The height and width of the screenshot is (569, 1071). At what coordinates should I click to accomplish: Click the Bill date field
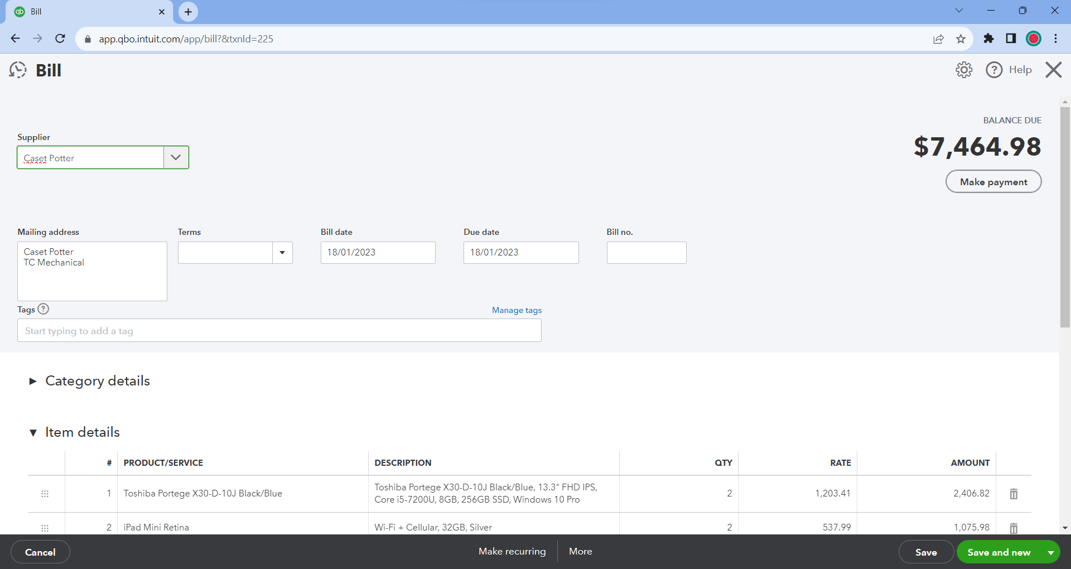pyautogui.click(x=378, y=253)
